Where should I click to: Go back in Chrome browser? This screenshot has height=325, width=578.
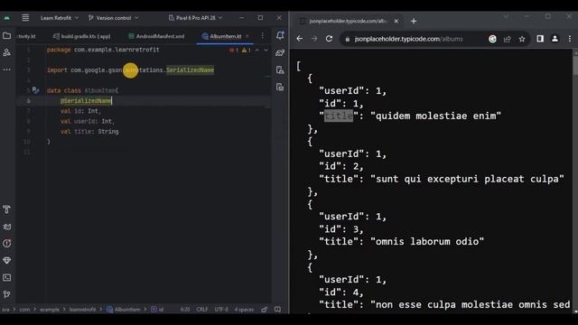coord(299,39)
